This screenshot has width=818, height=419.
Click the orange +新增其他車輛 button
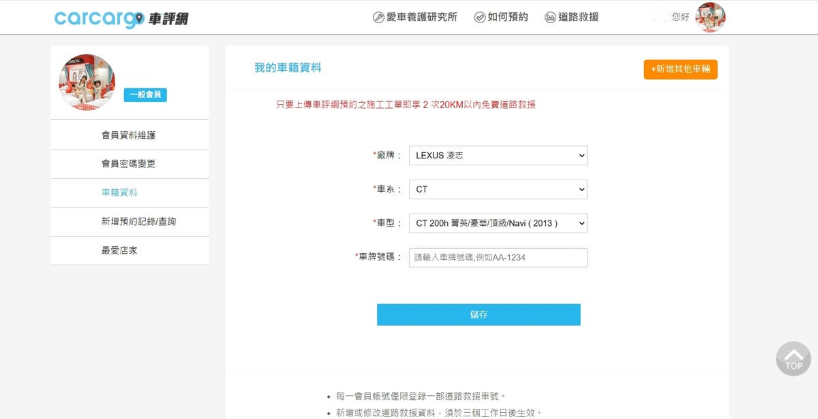(x=680, y=69)
